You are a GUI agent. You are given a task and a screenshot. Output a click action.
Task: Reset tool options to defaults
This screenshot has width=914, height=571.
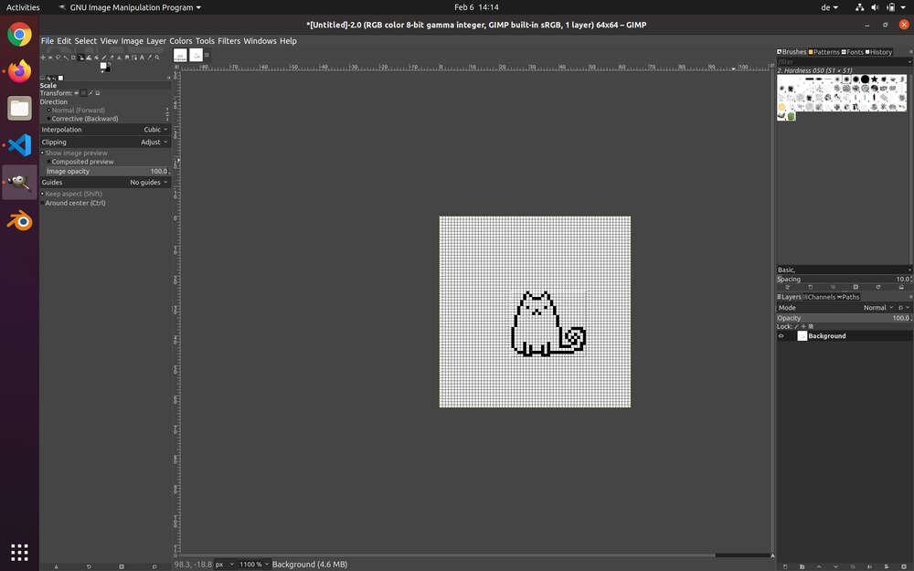[x=154, y=566]
